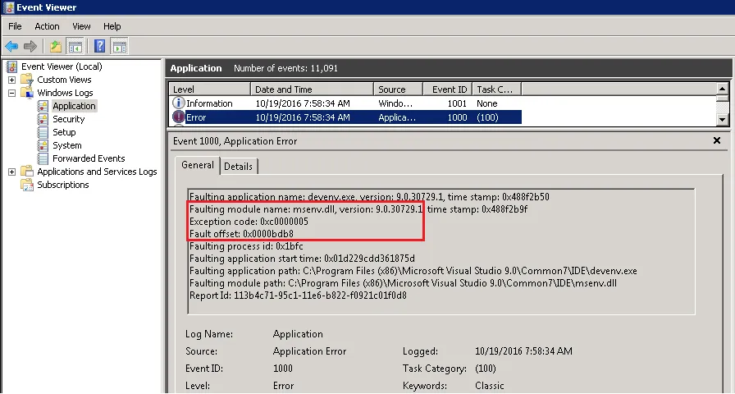Select Forwarded Events in the tree
735x394 pixels.
pyautogui.click(x=89, y=158)
